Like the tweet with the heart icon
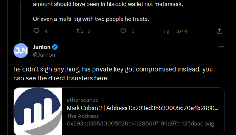 pyautogui.click(x=123, y=31)
